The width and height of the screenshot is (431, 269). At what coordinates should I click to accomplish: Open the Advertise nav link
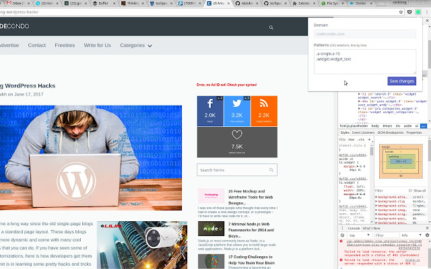tap(9, 45)
